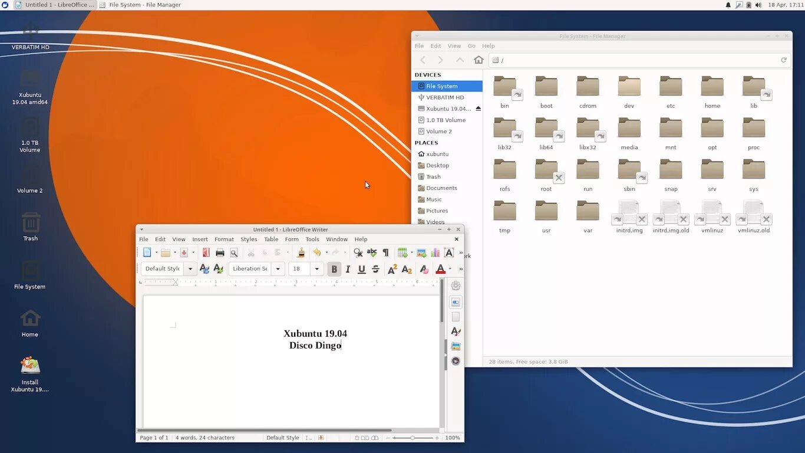Toggle Strikethrough formatting
Image resolution: width=805 pixels, height=453 pixels.
(x=375, y=269)
